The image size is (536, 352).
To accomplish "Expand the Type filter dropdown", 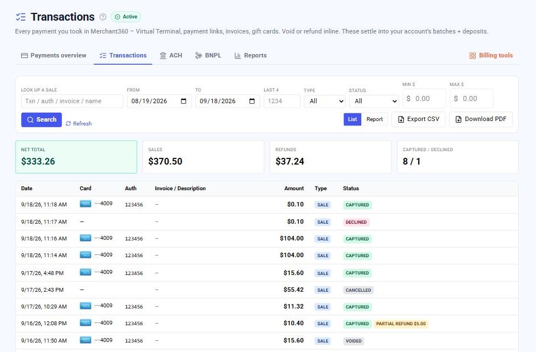I will 325,101.
